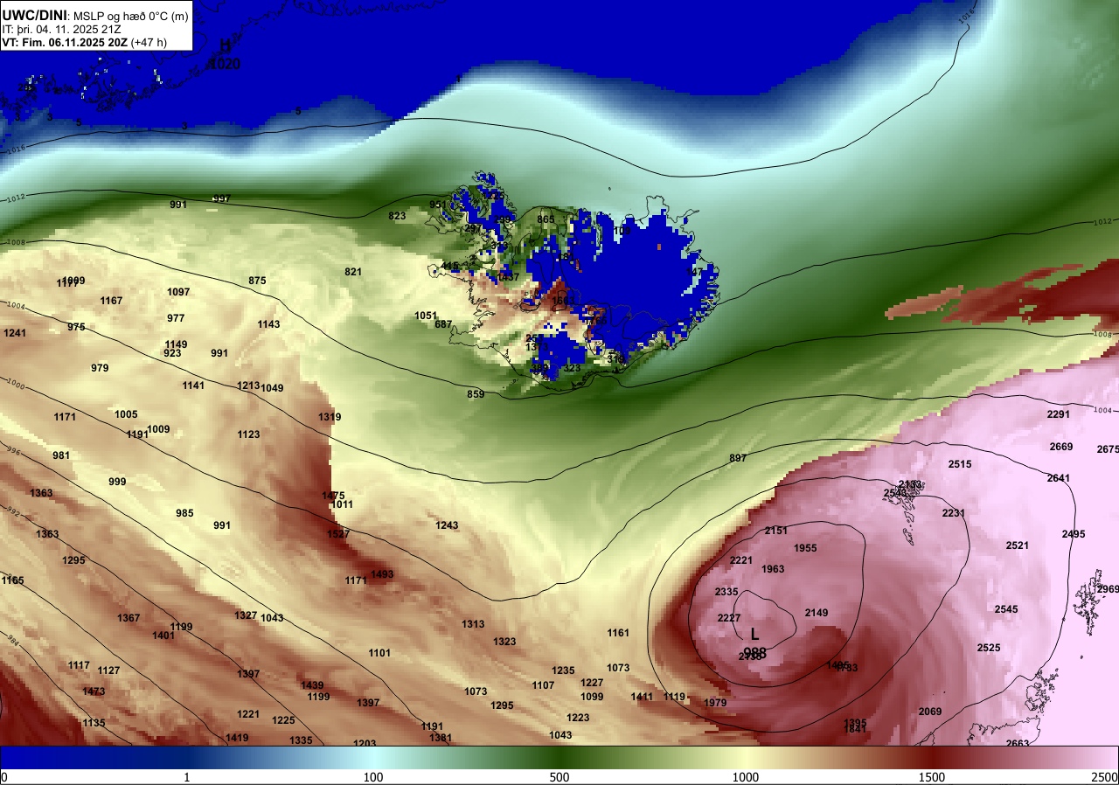The height and width of the screenshot is (785, 1119).
Task: Click the freezing level value 1161
Action: (618, 633)
